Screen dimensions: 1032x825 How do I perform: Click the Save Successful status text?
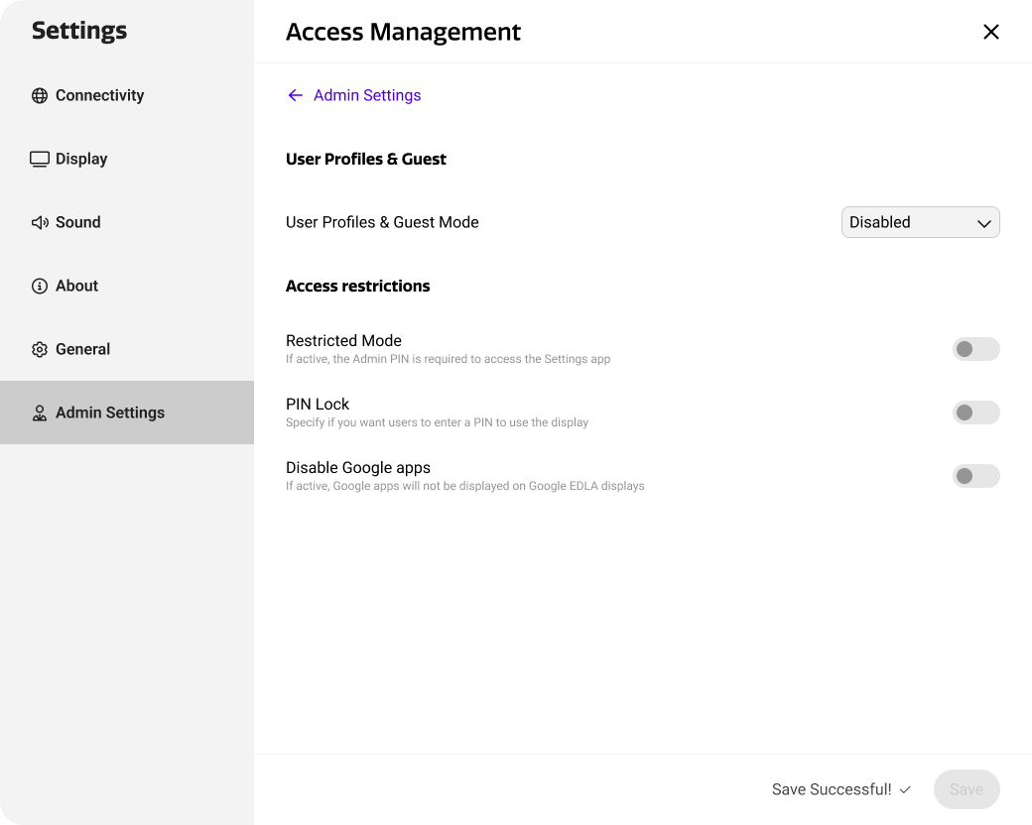pos(830,789)
